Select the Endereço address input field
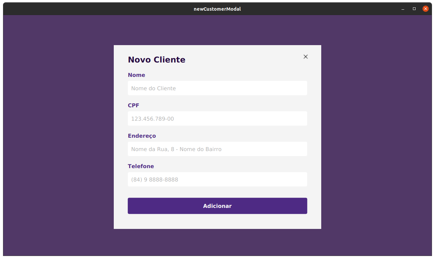This screenshot has width=435, height=259. click(x=217, y=149)
